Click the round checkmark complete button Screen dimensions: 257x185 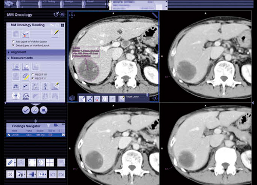point(26,110)
